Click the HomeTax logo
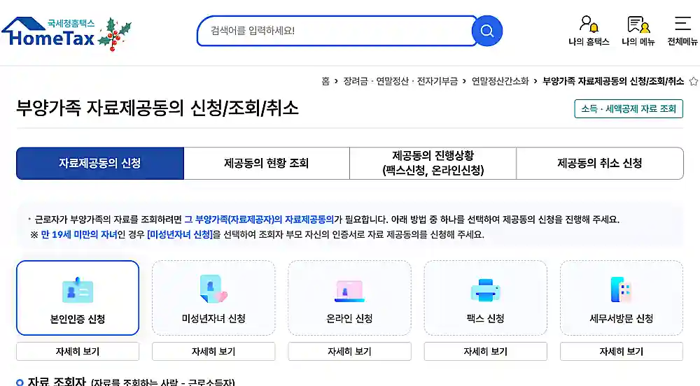The height and width of the screenshot is (386, 700). [48, 32]
